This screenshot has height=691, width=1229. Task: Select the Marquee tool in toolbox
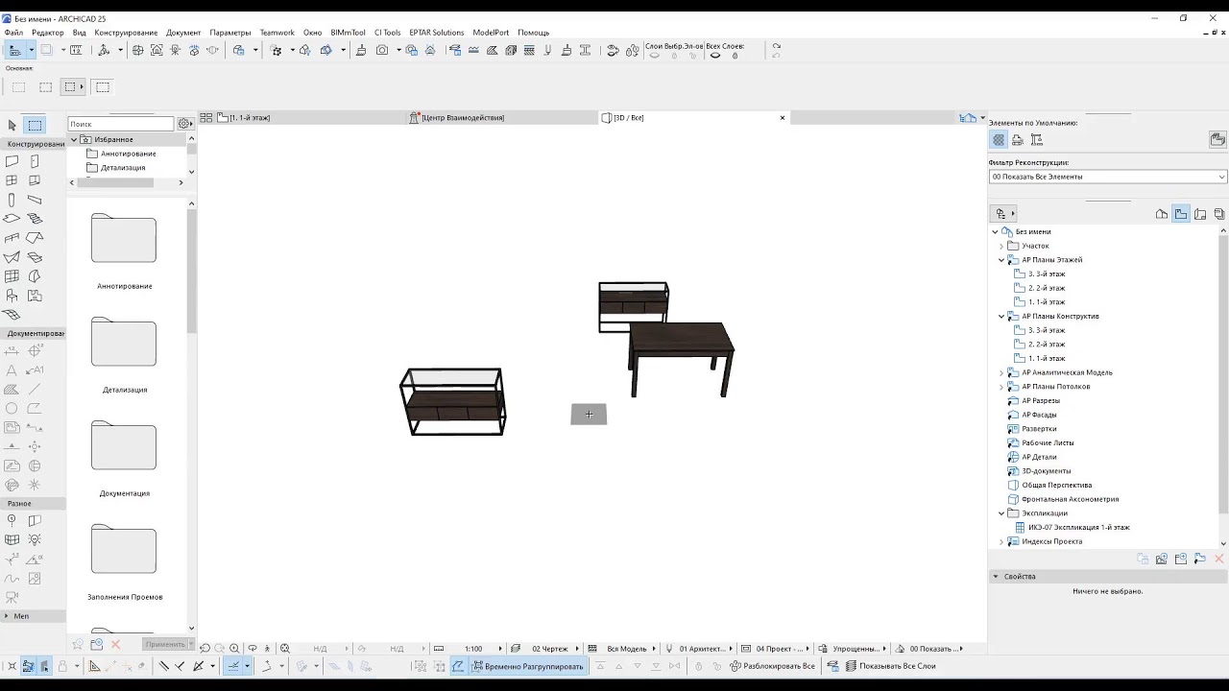[x=35, y=125]
